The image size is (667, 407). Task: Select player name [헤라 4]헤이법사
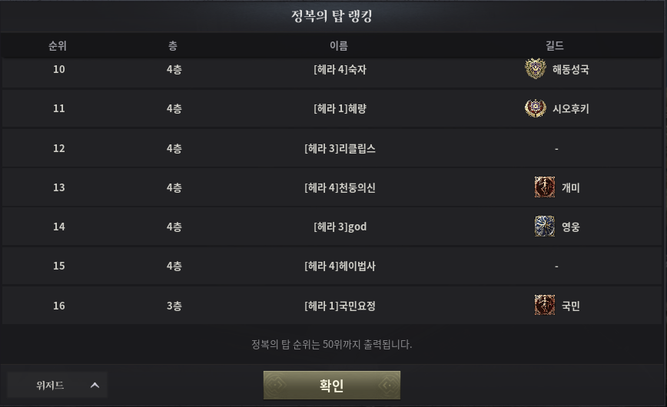coord(340,266)
